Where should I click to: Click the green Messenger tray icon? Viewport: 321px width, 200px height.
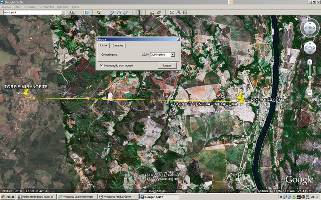[294, 197]
